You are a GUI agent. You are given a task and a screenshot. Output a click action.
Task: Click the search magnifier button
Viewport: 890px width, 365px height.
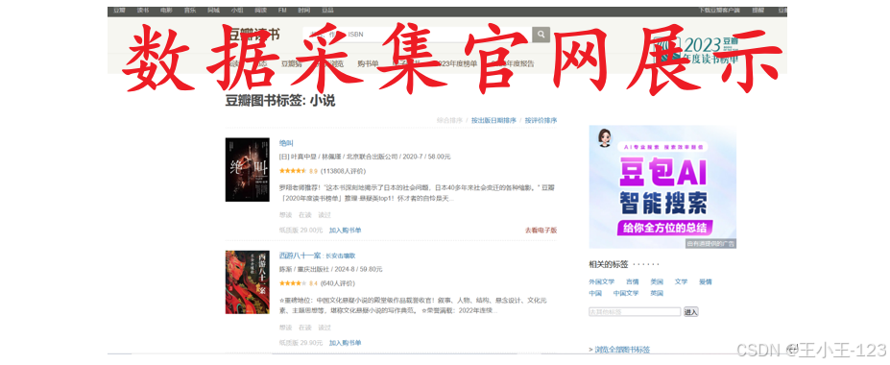(541, 34)
